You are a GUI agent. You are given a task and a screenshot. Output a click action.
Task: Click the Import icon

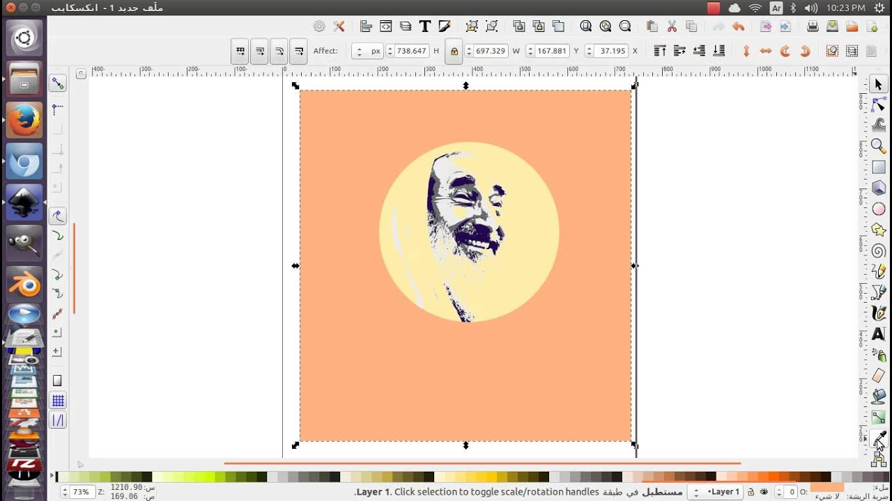click(x=785, y=26)
